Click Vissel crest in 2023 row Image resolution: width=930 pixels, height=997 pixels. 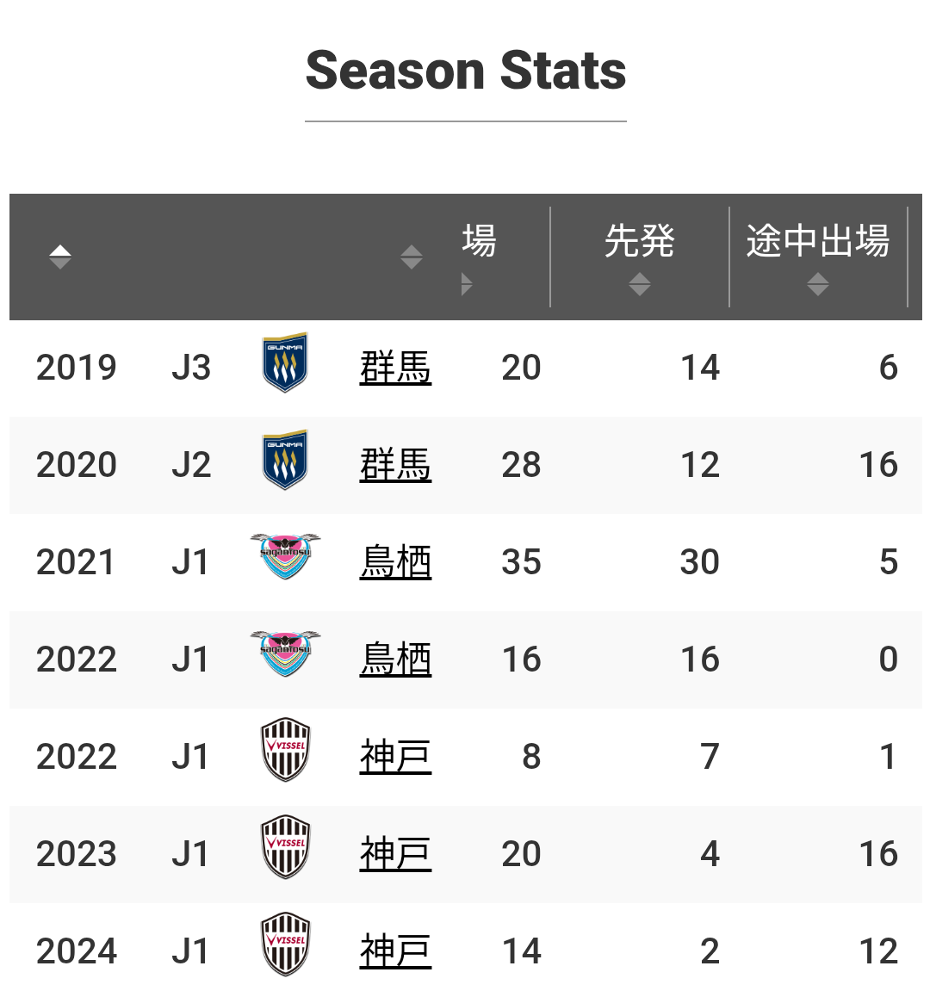[x=286, y=847]
